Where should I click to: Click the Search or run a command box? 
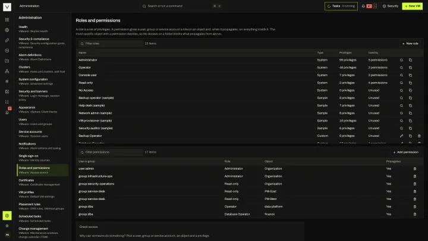[181, 6]
